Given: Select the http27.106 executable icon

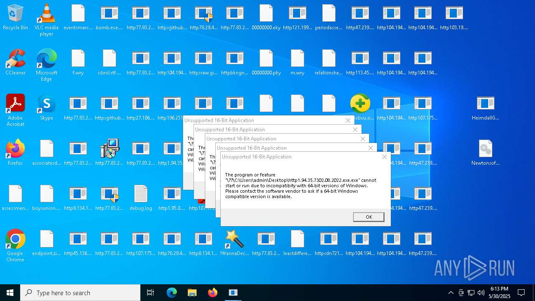Looking at the screenshot, I should [x=141, y=107].
